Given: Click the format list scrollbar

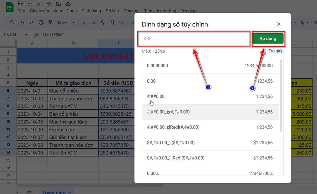Looking at the screenshot, I should click(281, 96).
